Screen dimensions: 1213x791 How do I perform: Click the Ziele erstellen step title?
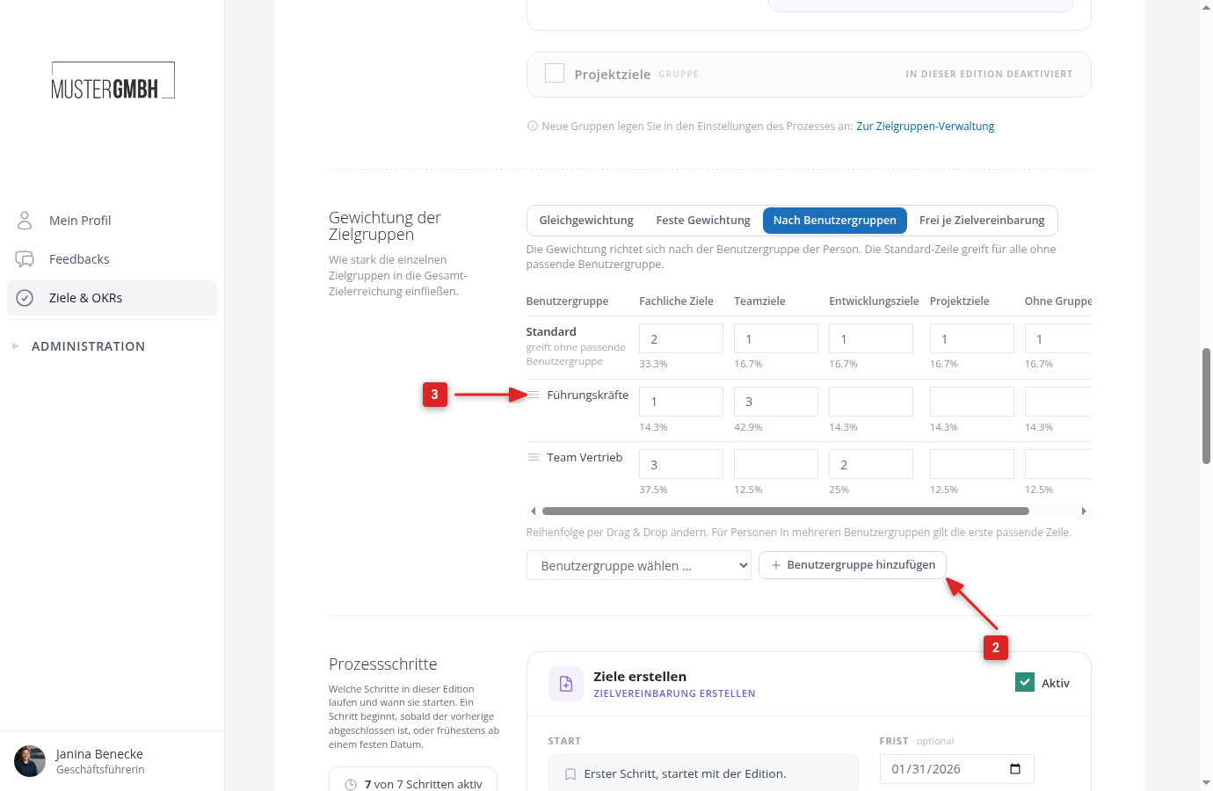(640, 677)
